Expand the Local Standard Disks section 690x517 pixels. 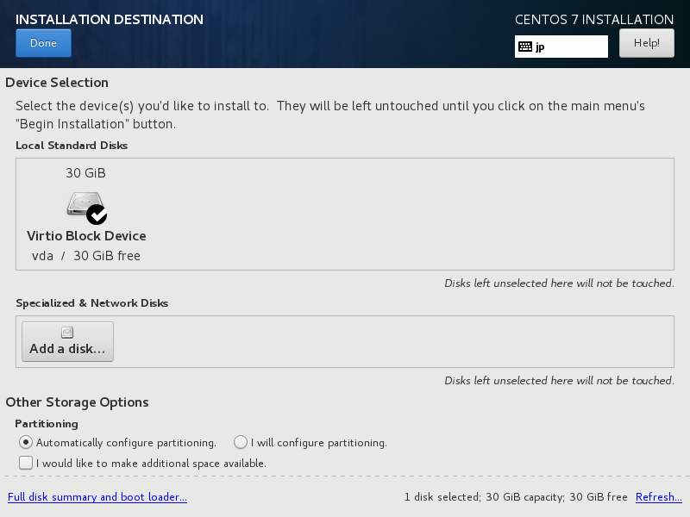pos(72,146)
